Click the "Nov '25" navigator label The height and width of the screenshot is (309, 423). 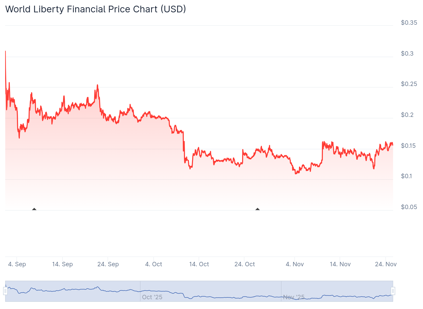tap(294, 297)
